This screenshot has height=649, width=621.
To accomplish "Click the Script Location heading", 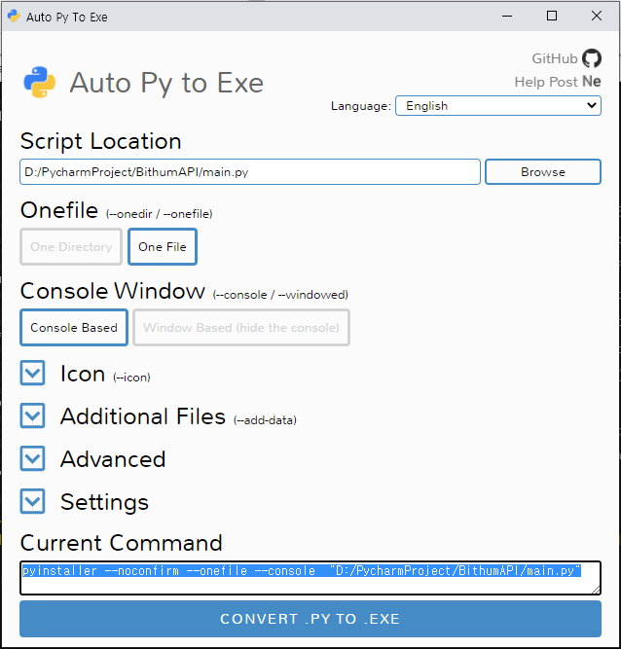I will point(101,141).
